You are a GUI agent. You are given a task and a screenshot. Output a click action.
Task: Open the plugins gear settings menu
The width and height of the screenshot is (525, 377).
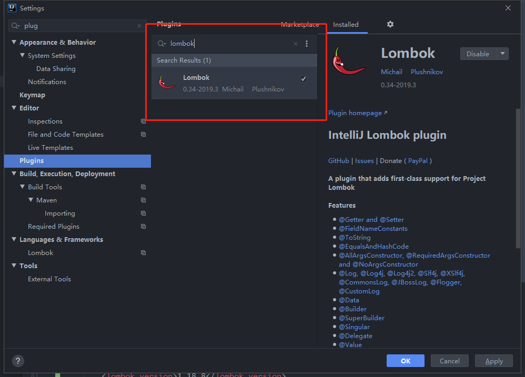[390, 24]
